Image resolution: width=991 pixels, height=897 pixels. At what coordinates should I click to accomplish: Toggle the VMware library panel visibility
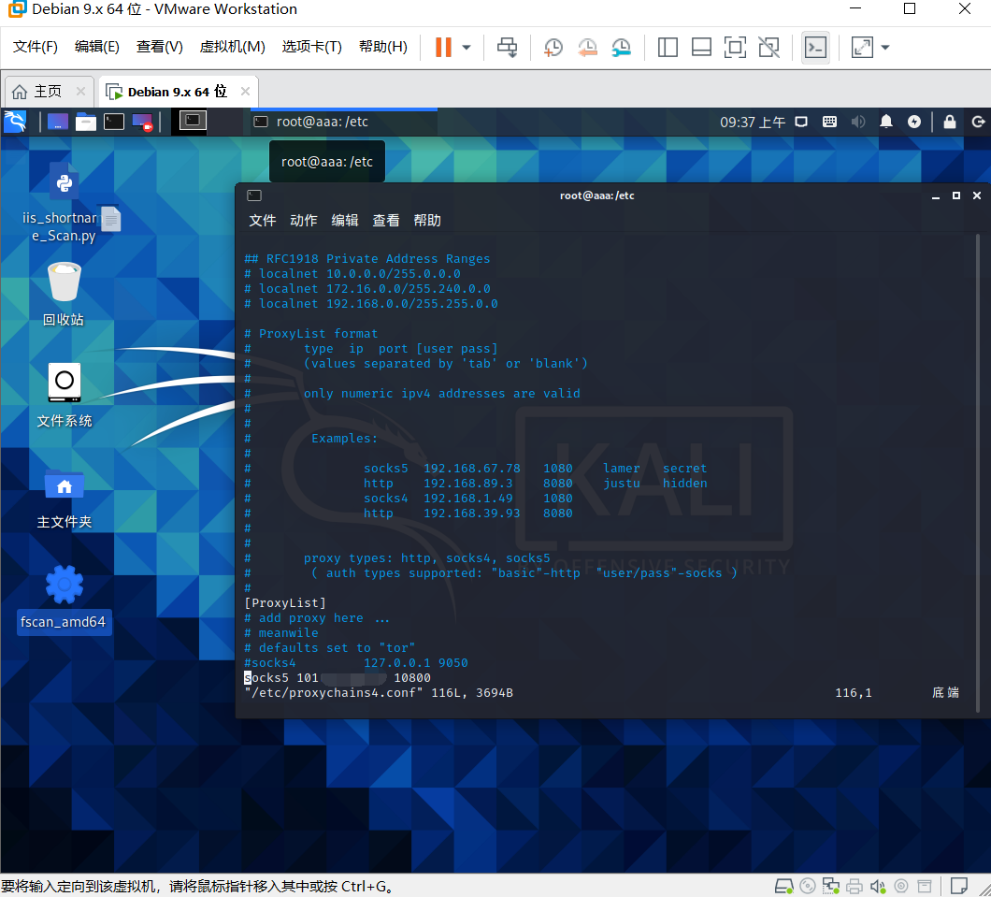[x=668, y=47]
